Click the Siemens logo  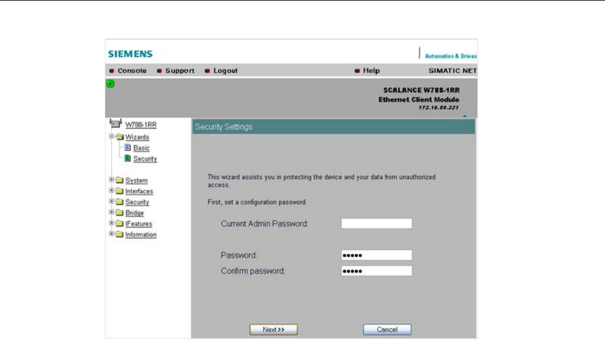pos(130,54)
